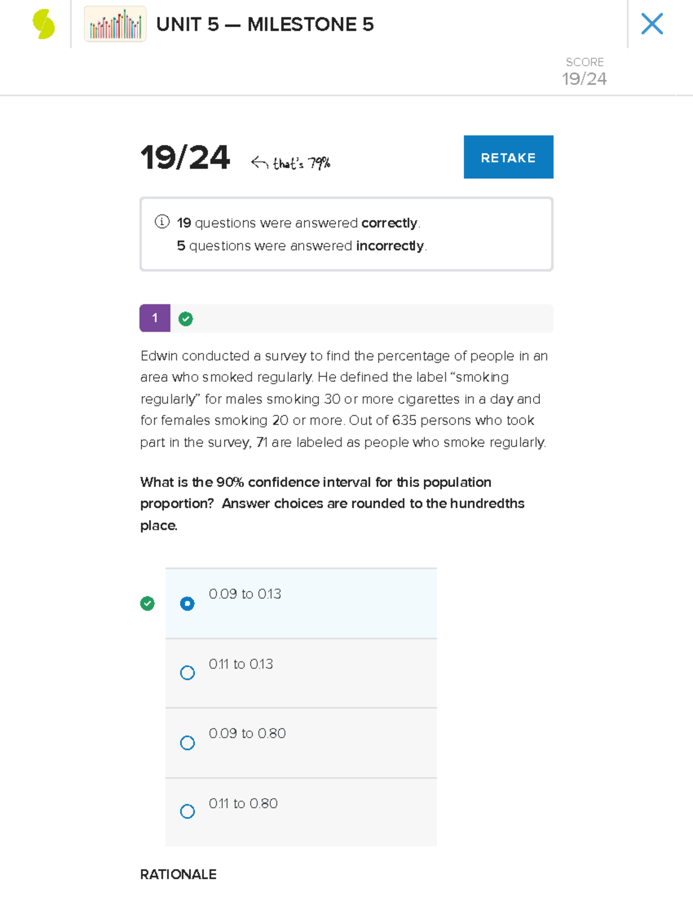Expand the RATIONALE section
This screenshot has width=693, height=897.
(177, 874)
